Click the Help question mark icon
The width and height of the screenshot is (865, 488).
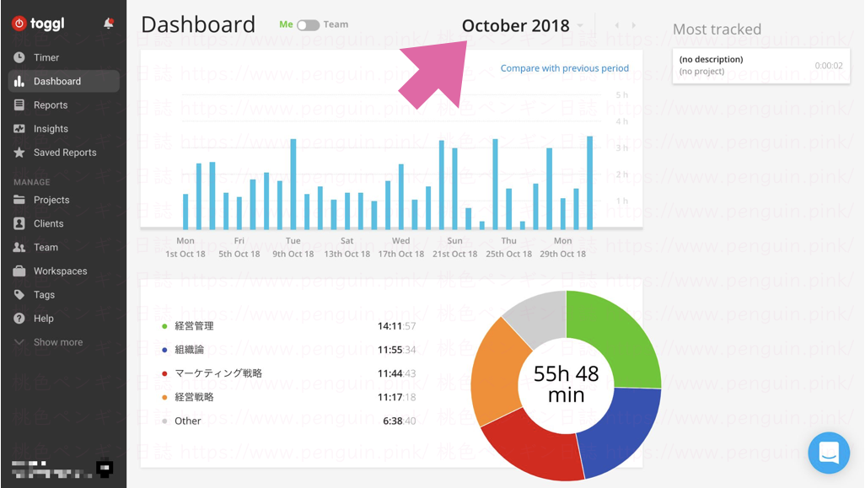coord(19,318)
